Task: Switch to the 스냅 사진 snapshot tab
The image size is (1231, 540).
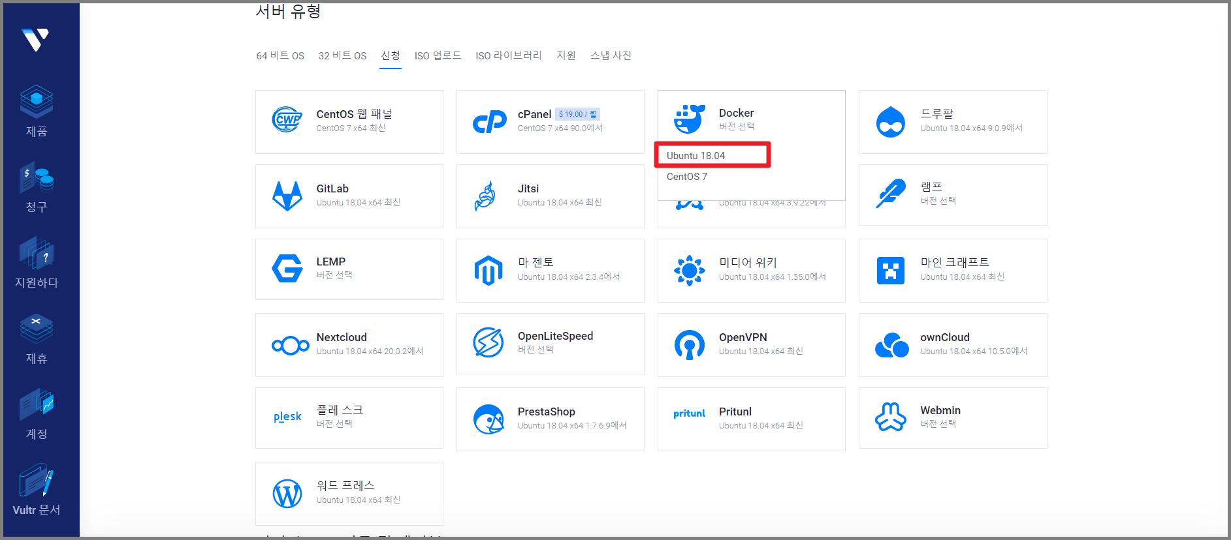Action: 611,55
